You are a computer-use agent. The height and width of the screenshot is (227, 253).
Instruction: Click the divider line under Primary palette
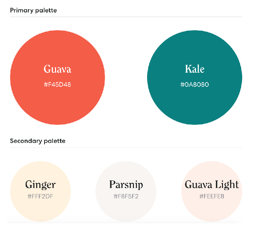tap(126, 17)
